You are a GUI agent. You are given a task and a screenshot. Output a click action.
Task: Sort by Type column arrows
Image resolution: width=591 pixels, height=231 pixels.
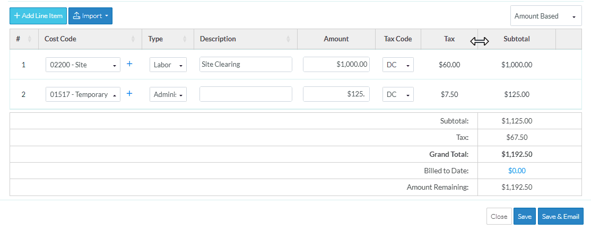(185, 39)
